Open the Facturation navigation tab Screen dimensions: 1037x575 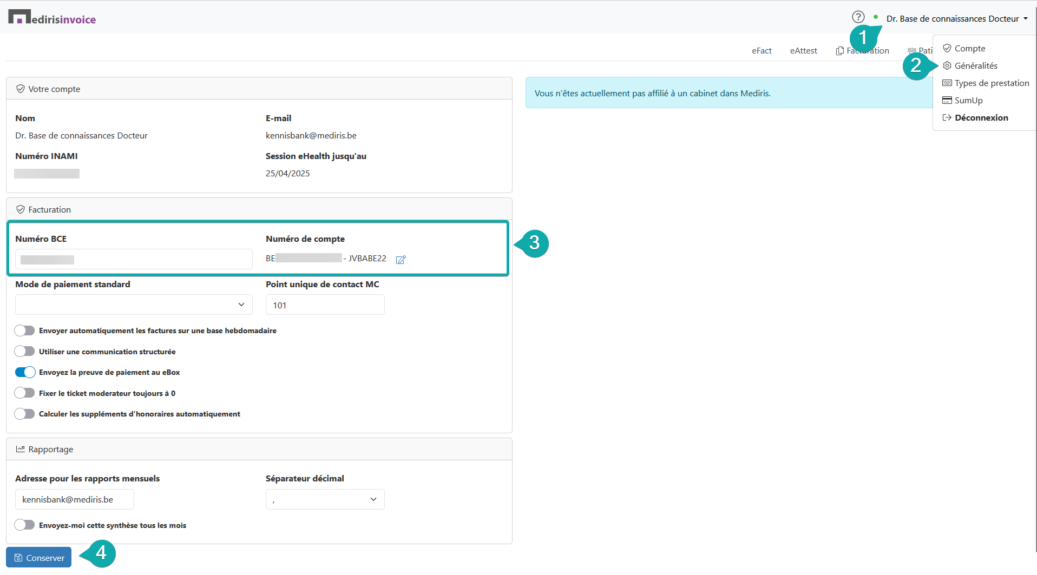(863, 51)
